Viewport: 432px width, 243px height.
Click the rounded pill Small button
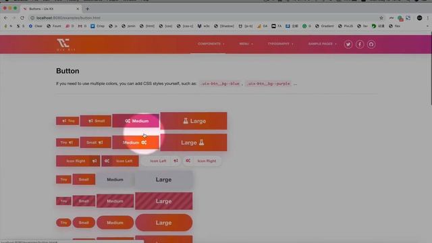point(84,223)
